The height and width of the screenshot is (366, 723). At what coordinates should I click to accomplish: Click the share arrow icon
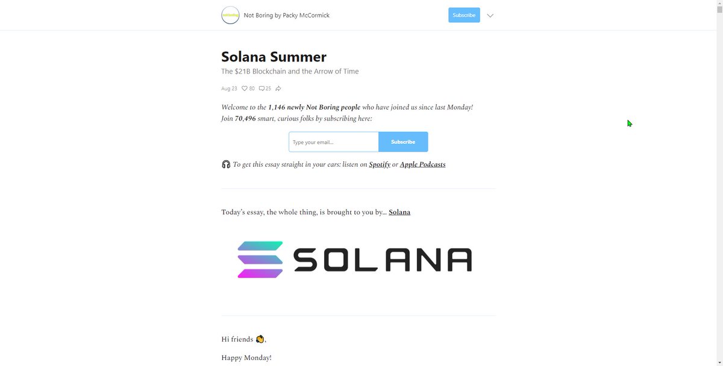click(x=278, y=88)
